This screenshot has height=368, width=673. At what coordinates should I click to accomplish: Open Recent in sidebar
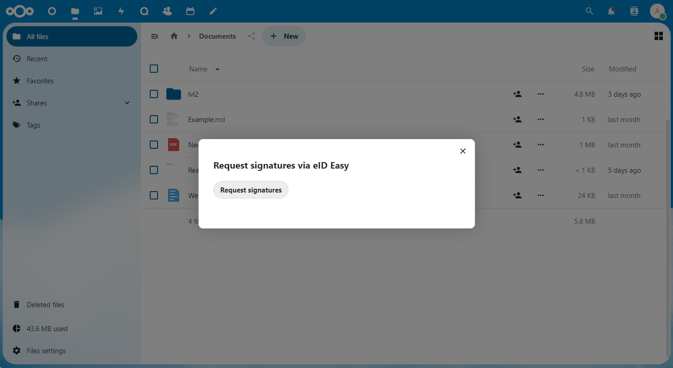72,58
